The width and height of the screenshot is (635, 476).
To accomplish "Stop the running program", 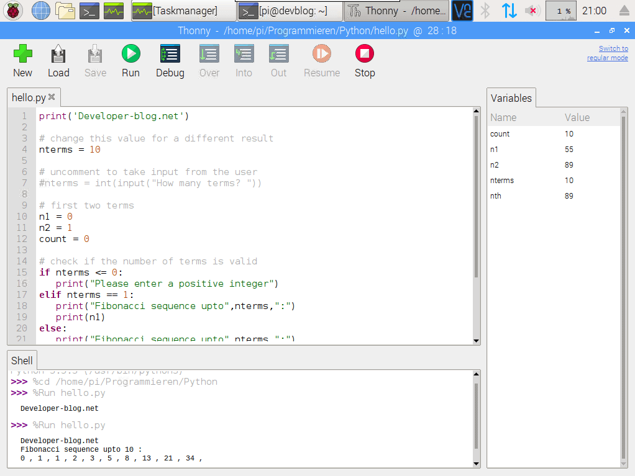I will pyautogui.click(x=365, y=55).
